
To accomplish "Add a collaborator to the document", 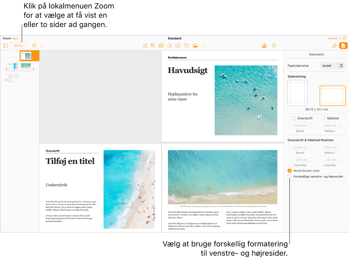I will point(264,46).
